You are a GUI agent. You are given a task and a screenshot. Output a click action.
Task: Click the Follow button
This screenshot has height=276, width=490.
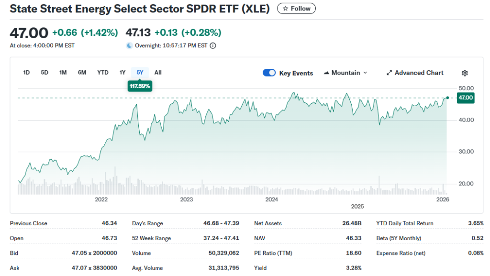pyautogui.click(x=296, y=8)
